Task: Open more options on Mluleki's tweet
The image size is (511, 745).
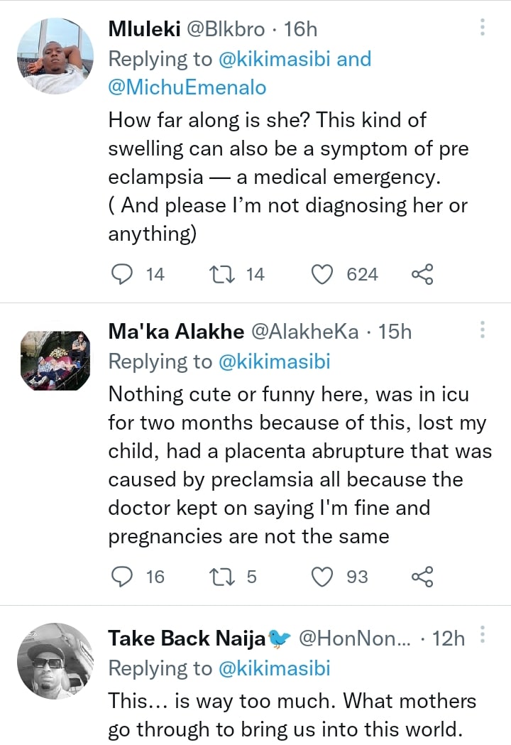Action: (x=483, y=28)
